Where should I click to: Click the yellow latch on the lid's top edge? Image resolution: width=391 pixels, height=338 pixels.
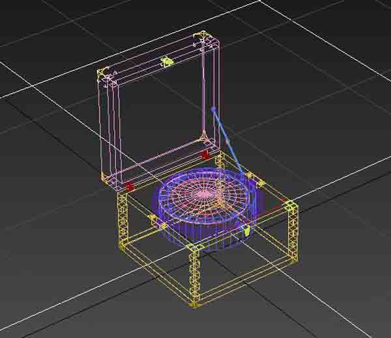click(167, 62)
